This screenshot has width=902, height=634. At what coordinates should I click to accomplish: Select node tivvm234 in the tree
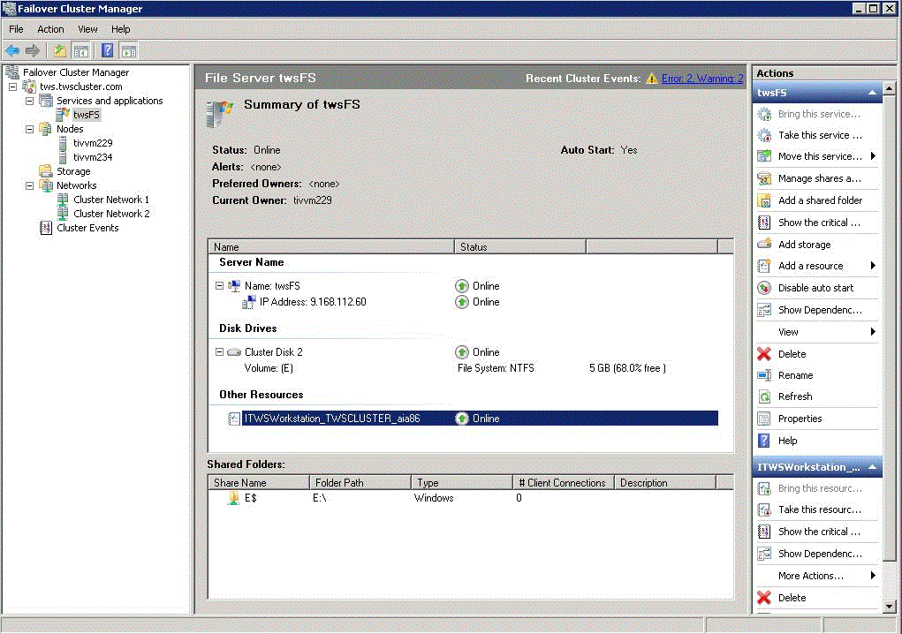92,157
